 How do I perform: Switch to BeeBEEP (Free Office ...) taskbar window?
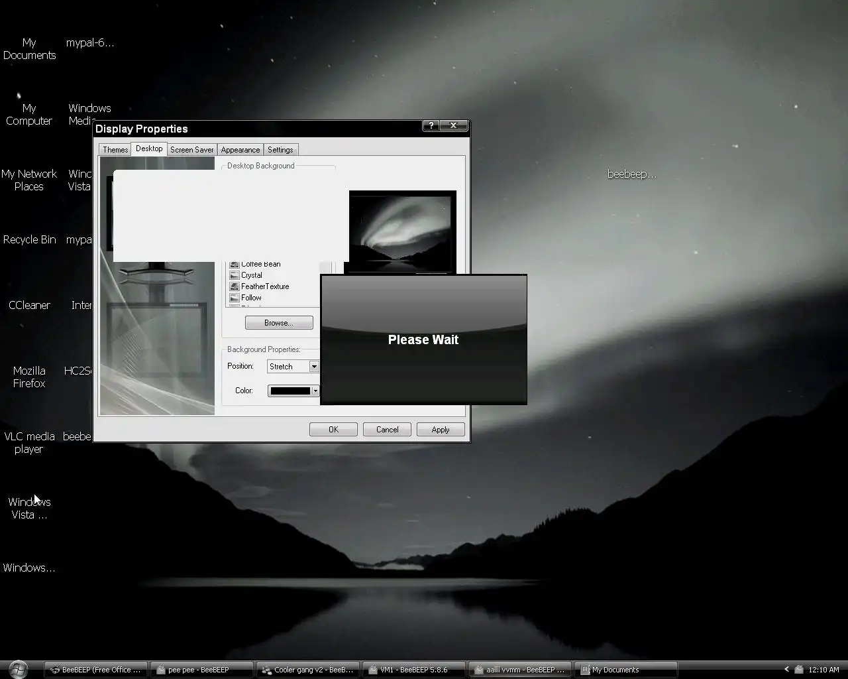(x=96, y=670)
